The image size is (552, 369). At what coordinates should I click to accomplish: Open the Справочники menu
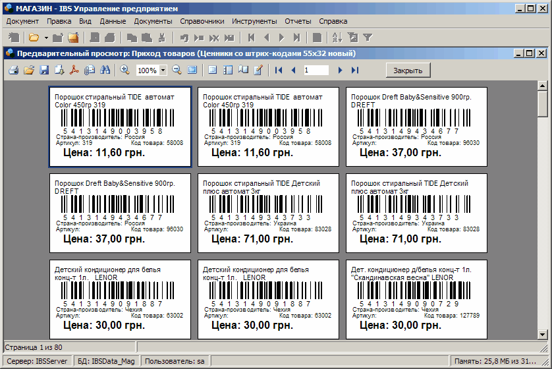coord(202,21)
